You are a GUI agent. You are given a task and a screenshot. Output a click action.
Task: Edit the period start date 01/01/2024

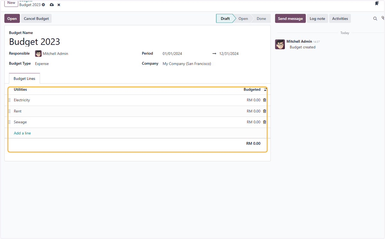[172, 54]
